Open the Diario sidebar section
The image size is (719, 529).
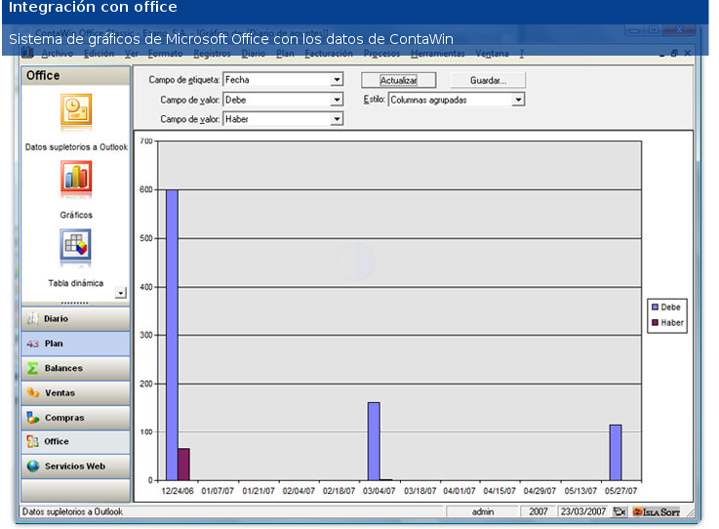pos(76,319)
